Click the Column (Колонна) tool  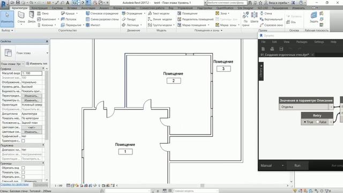(45, 25)
